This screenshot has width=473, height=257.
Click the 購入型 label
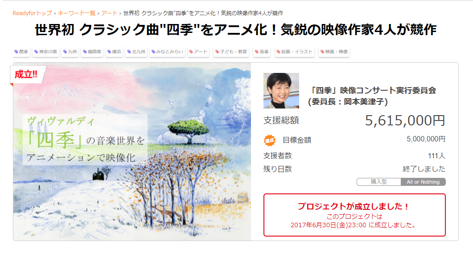[x=378, y=182]
